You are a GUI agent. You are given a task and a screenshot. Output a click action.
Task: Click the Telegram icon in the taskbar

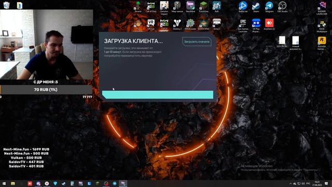(x=115, y=183)
